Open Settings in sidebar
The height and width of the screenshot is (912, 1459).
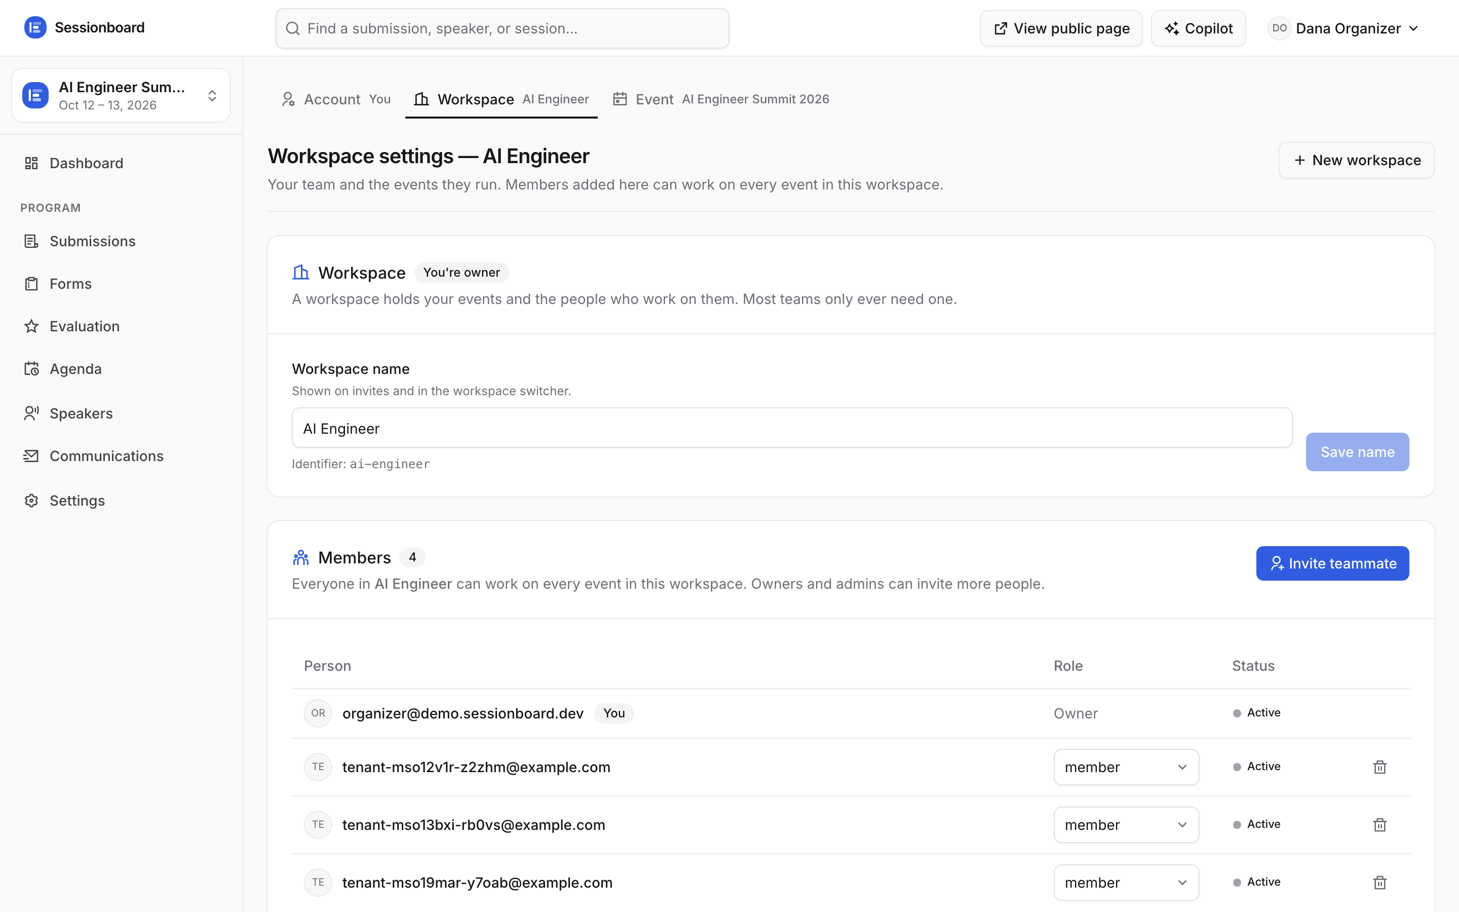121,501
